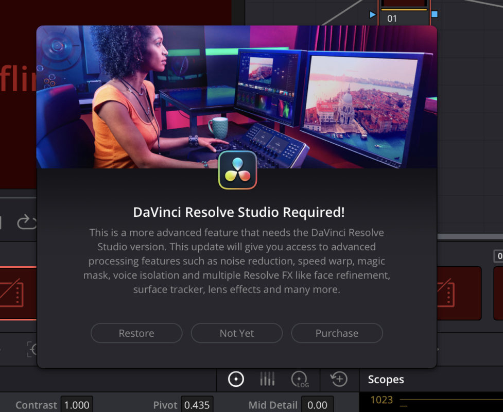Select the color wheels mode icon
Image resolution: width=503 pixels, height=412 pixels.
coord(236,379)
